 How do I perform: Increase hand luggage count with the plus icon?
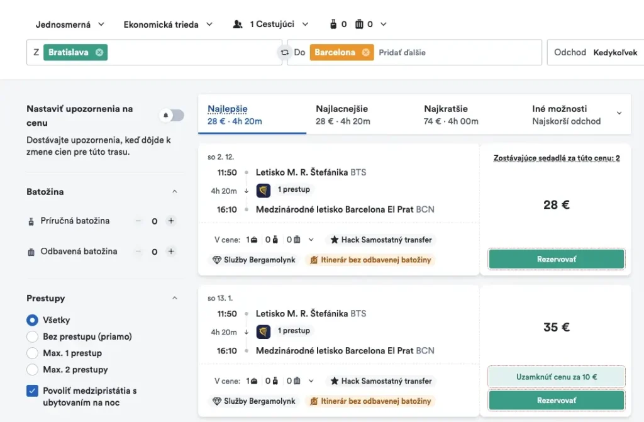tap(170, 221)
